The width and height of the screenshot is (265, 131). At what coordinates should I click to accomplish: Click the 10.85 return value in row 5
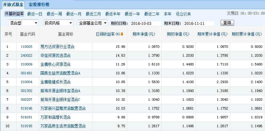[x=121, y=82]
